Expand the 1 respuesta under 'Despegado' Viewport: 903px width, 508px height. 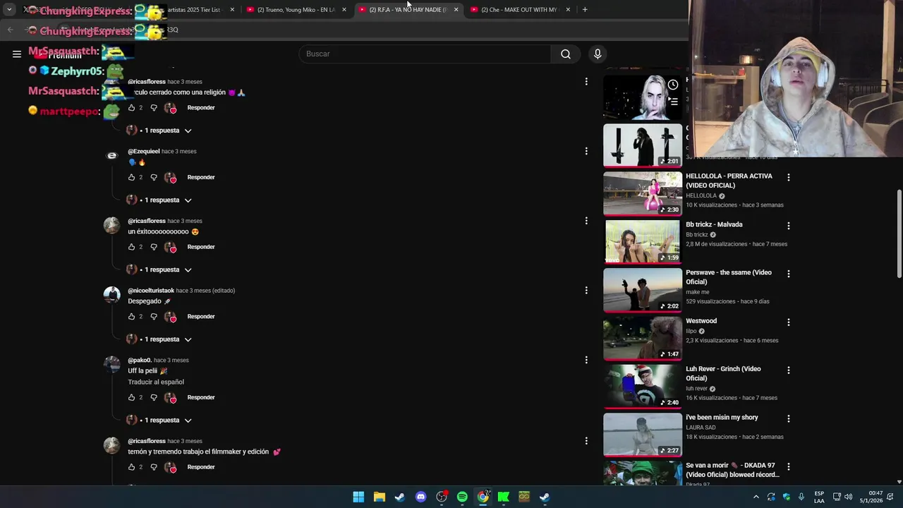pos(159,339)
